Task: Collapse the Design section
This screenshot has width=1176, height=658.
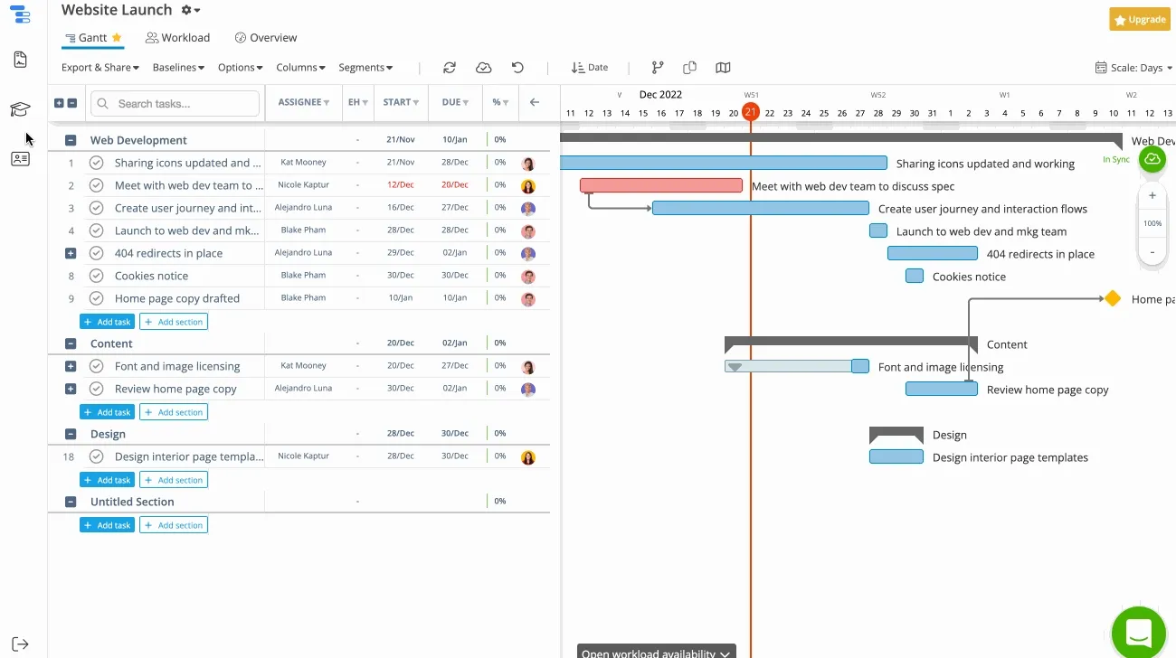Action: click(x=71, y=434)
